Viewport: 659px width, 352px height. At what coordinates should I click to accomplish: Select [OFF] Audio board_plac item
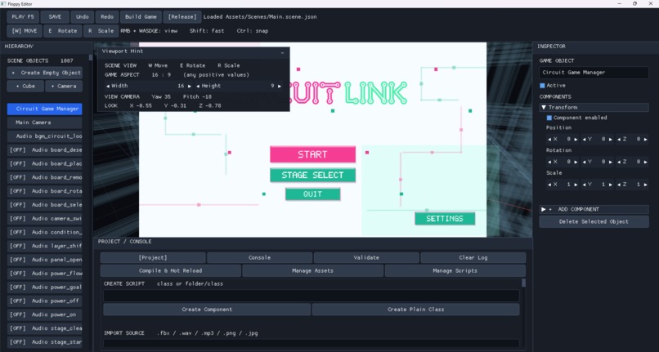44,163
